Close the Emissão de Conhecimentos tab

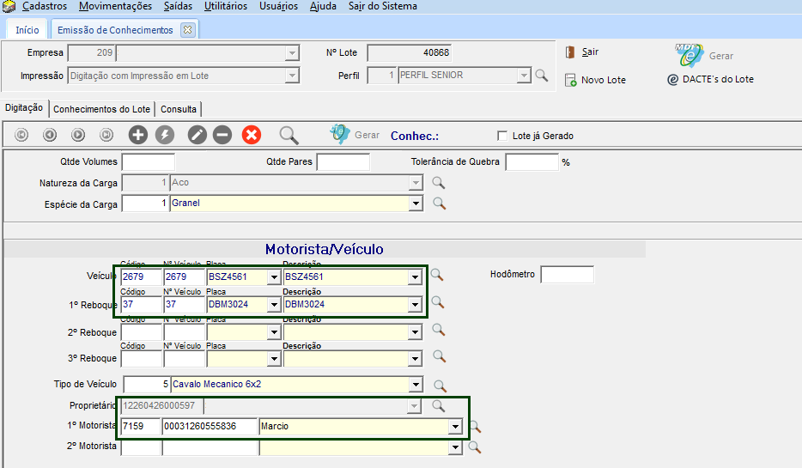(187, 29)
